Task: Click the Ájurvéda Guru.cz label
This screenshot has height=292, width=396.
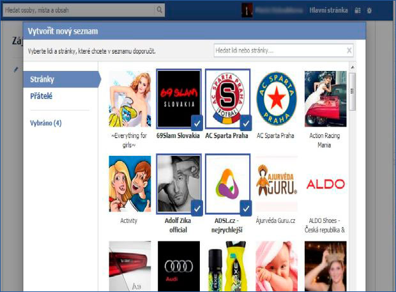Action: pos(275,221)
